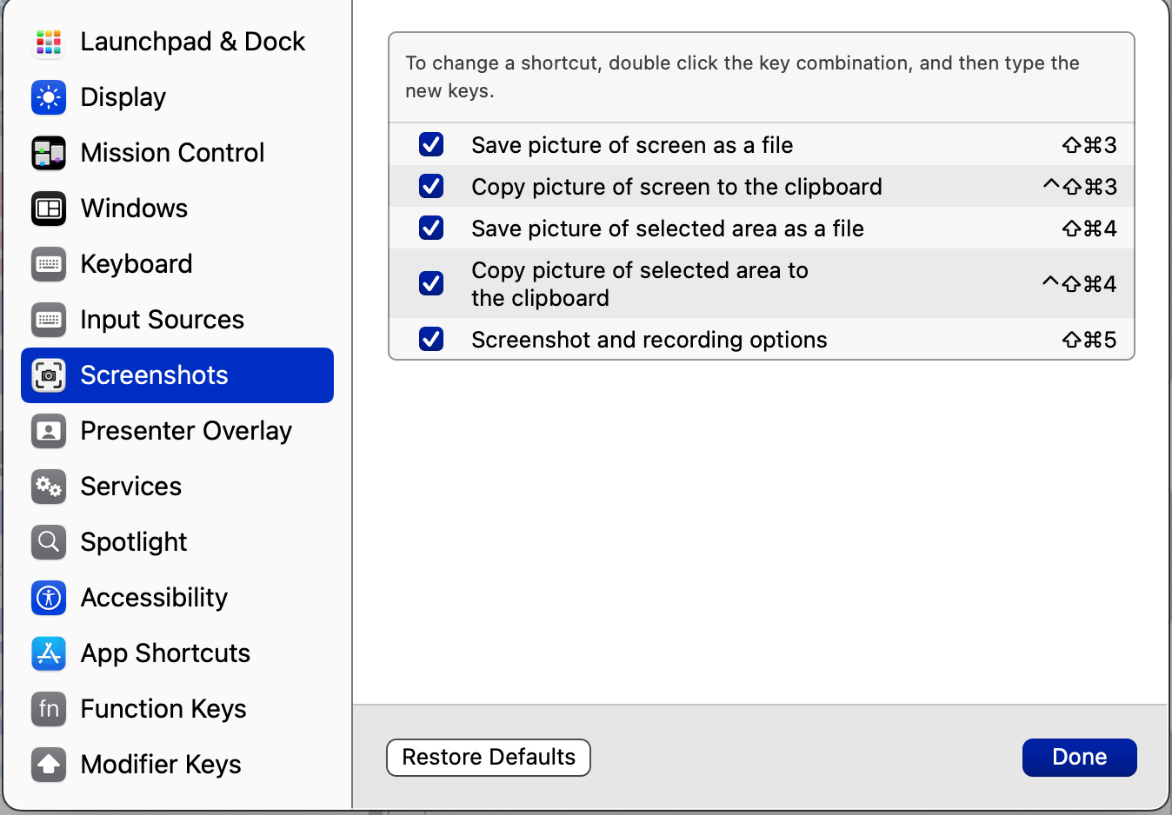
Task: Click the Done button
Action: coord(1079,758)
